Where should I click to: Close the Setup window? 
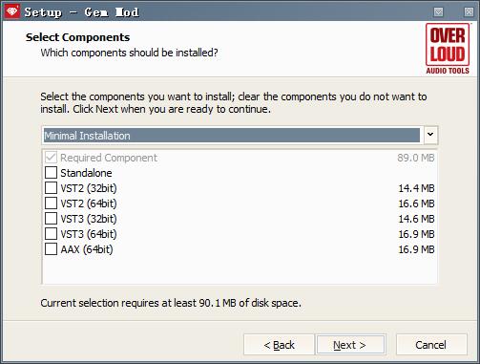(469, 11)
